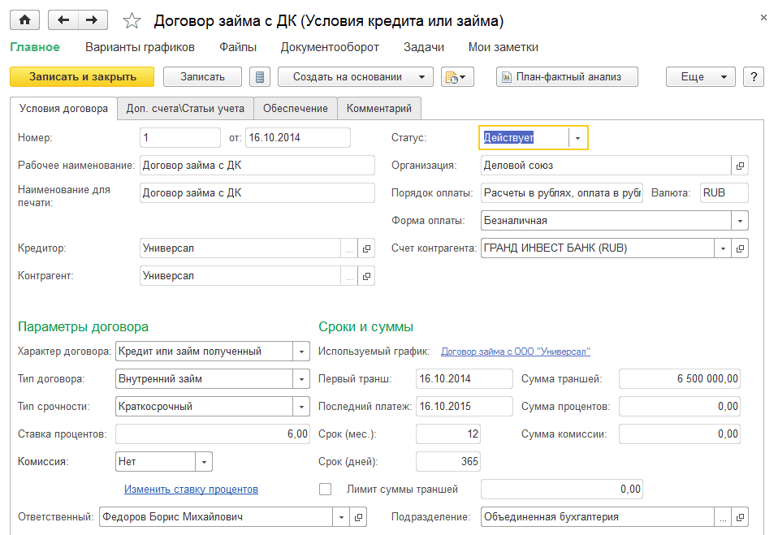The height and width of the screenshot is (535, 778).
Task: Enable the Лимит суммы траншей checkbox
Action: tap(326, 490)
